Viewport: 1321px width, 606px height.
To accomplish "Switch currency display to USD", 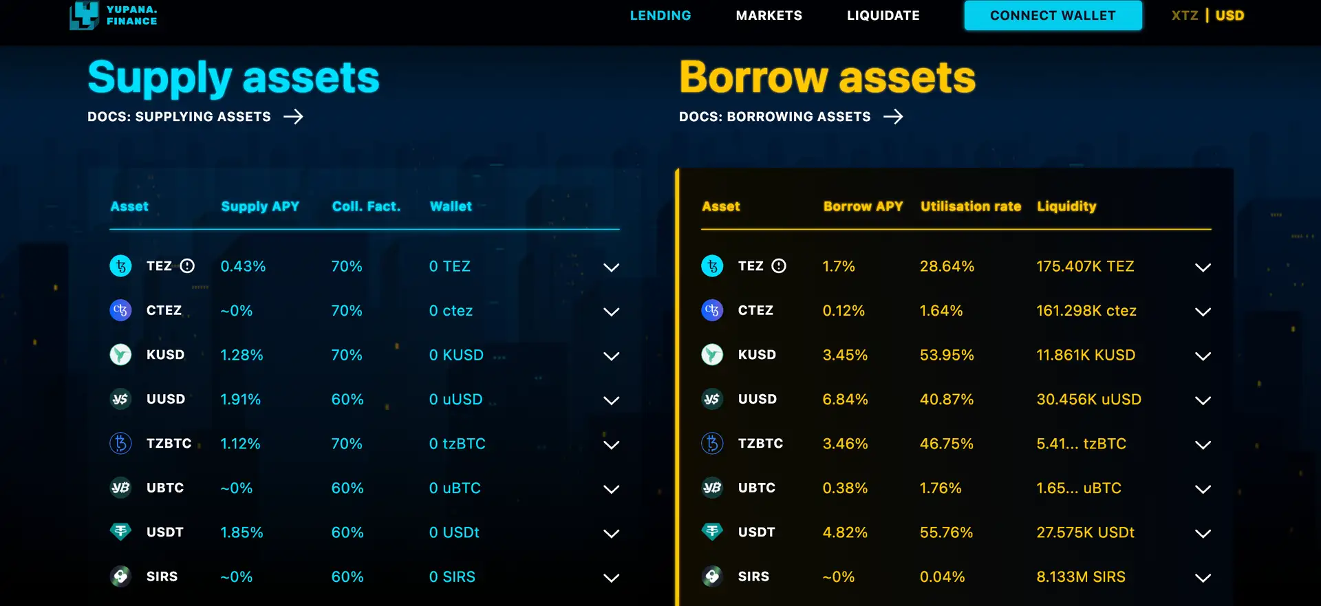I will (1229, 16).
